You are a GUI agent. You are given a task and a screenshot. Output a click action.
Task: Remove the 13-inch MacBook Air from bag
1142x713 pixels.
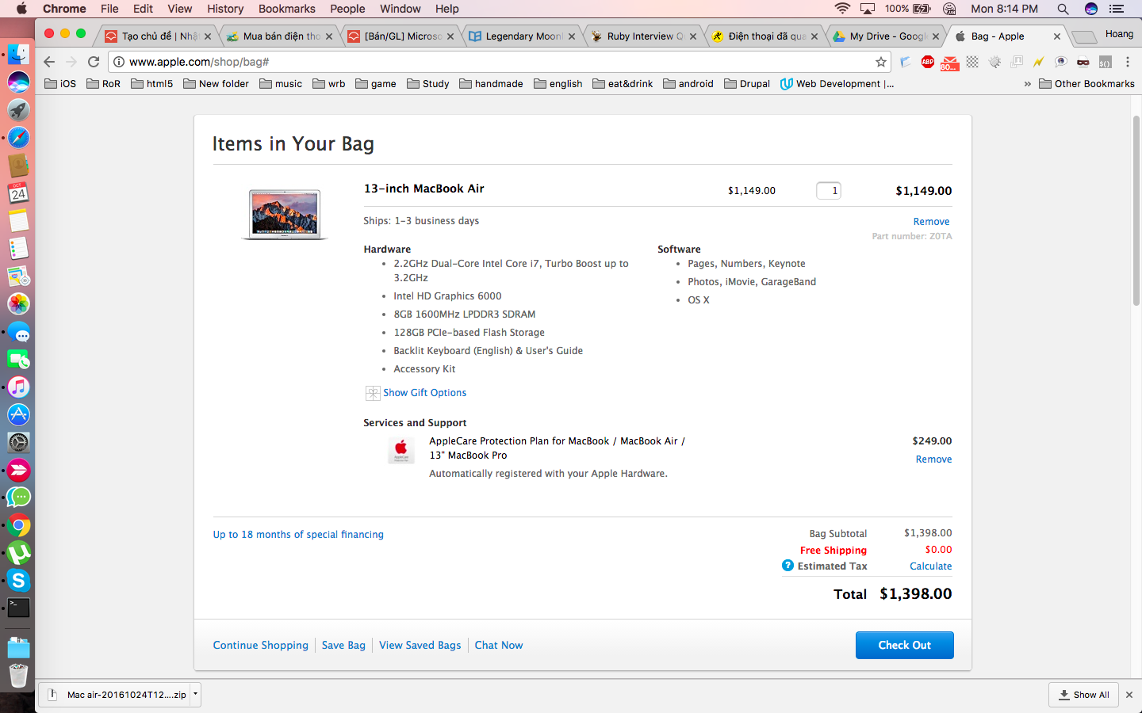(x=931, y=222)
